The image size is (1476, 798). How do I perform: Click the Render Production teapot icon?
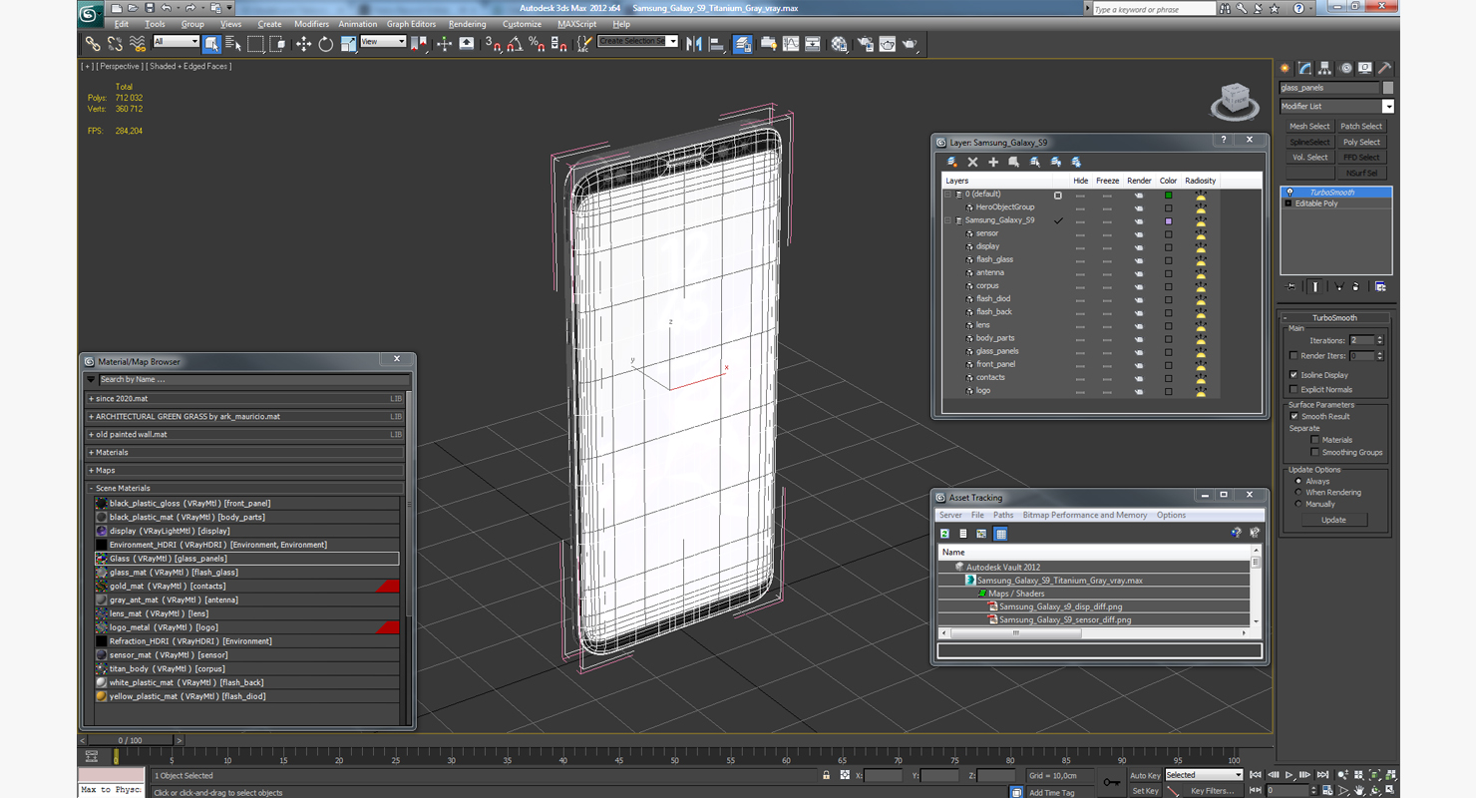(x=910, y=44)
